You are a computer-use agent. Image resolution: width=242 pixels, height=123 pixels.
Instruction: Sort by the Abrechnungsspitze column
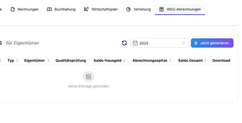coord(170,60)
